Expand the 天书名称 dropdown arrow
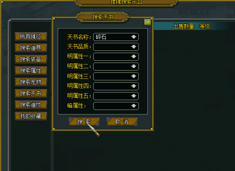Viewport: 235px width, 171px height. click(x=134, y=37)
